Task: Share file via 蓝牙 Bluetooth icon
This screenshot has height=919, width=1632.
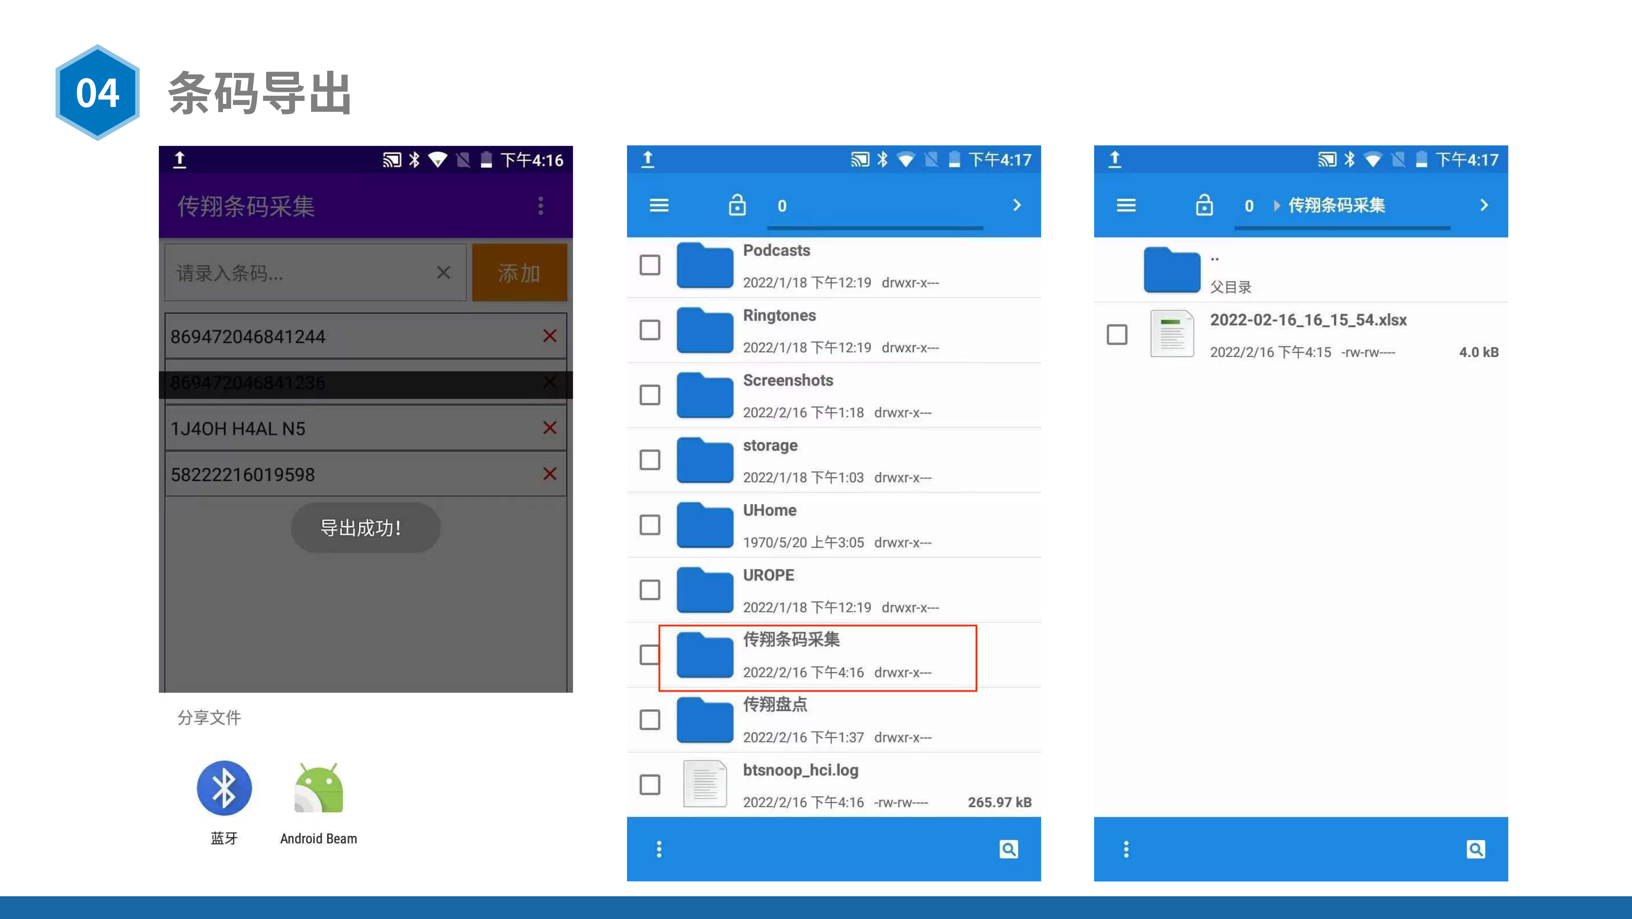Action: coord(224,788)
